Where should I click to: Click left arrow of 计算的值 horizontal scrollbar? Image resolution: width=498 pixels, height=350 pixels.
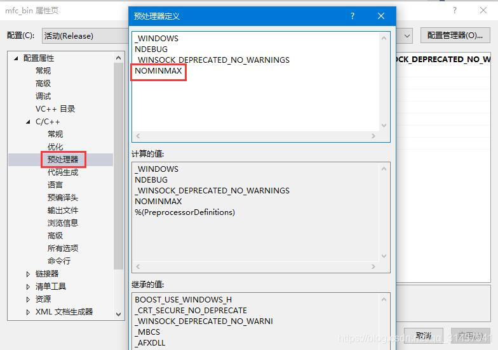point(138,266)
